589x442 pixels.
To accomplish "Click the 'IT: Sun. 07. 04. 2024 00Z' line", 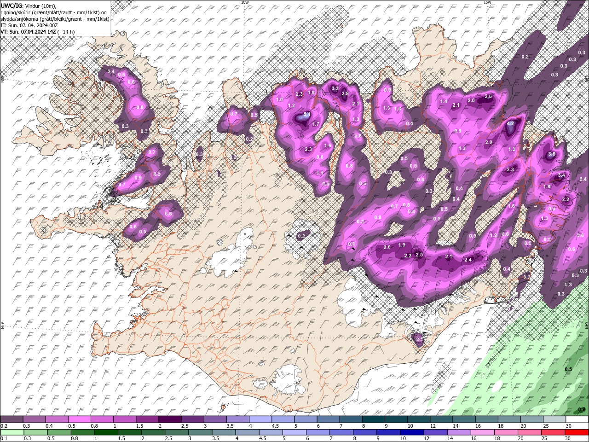I will point(29,25).
